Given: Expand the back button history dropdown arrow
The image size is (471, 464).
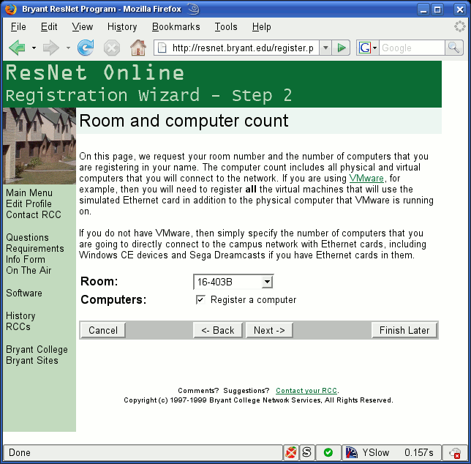Looking at the screenshot, I should 34,48.
